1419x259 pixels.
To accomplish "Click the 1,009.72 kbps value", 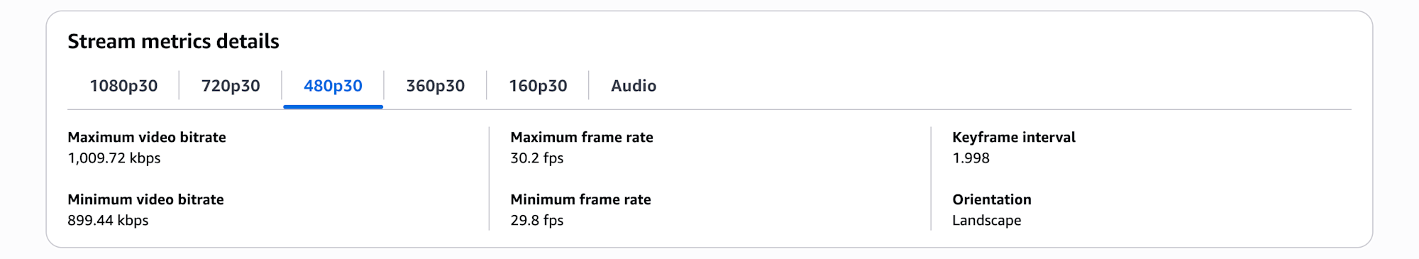I will pyautogui.click(x=114, y=158).
